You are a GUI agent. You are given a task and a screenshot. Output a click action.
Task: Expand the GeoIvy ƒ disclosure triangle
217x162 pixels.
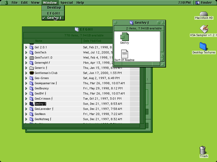[x=26, y=104]
